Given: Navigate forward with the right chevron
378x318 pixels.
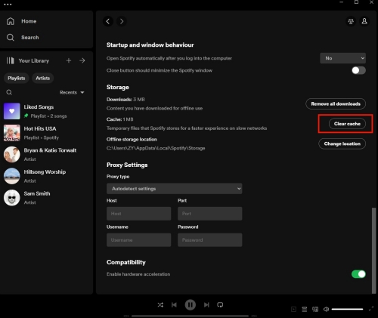Looking at the screenshot, I should point(122,21).
